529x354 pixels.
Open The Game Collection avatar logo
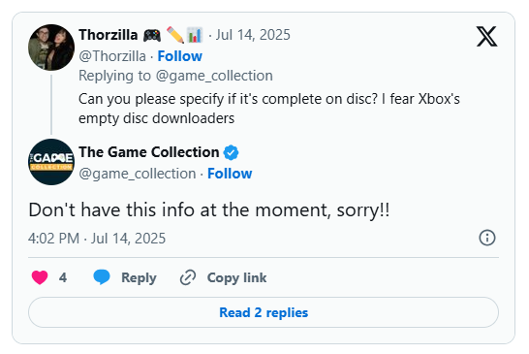51,162
